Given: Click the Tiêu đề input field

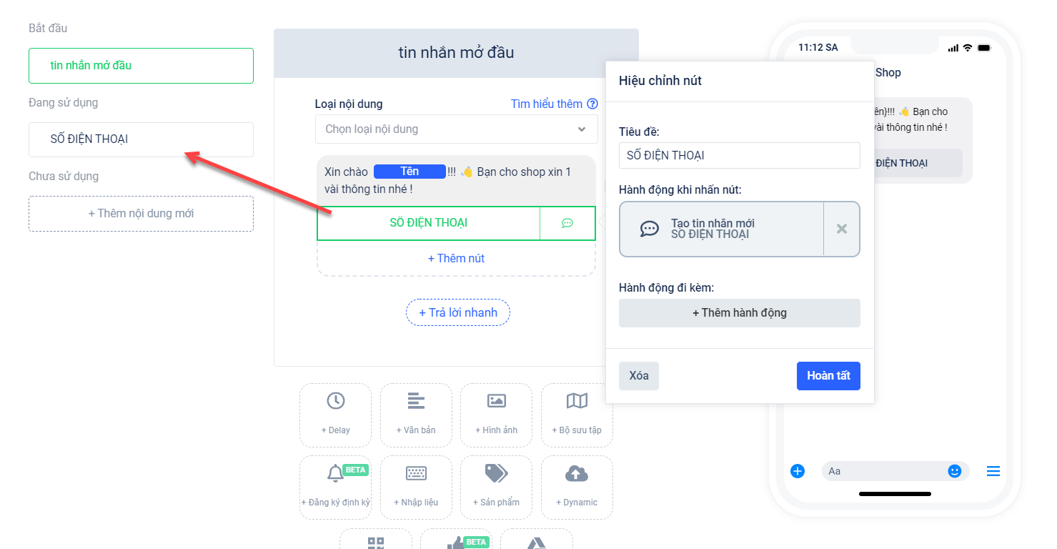Looking at the screenshot, I should pos(739,156).
